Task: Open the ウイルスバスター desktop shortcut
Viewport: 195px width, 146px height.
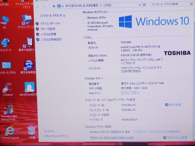Action: tap(24, 5)
